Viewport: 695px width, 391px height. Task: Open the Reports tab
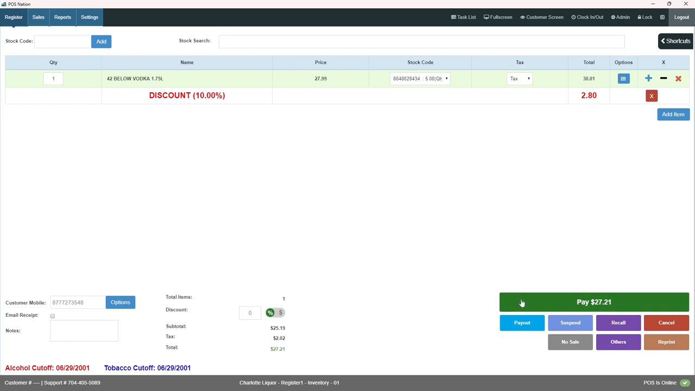[x=62, y=17]
